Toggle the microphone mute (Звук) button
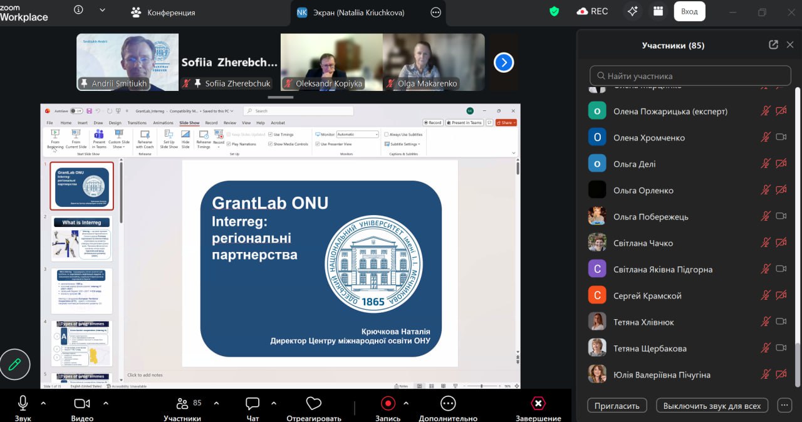 coord(23,404)
